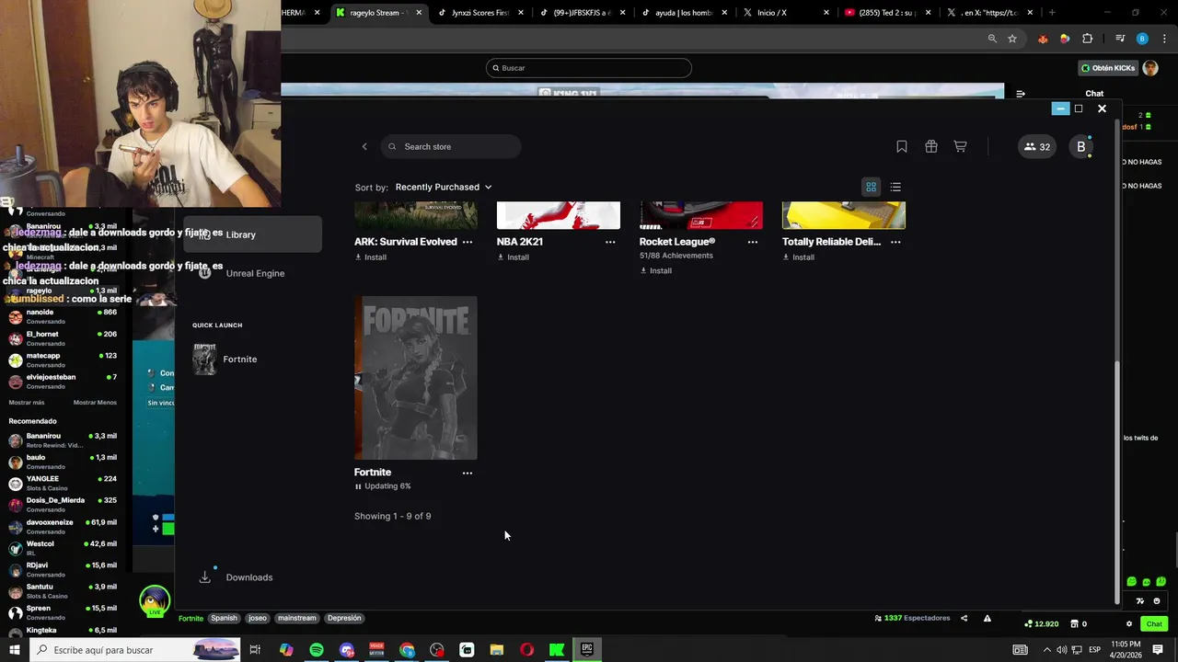Expand the Recently Purchased sort dropdown
This screenshot has width=1178, height=662.
point(443,188)
